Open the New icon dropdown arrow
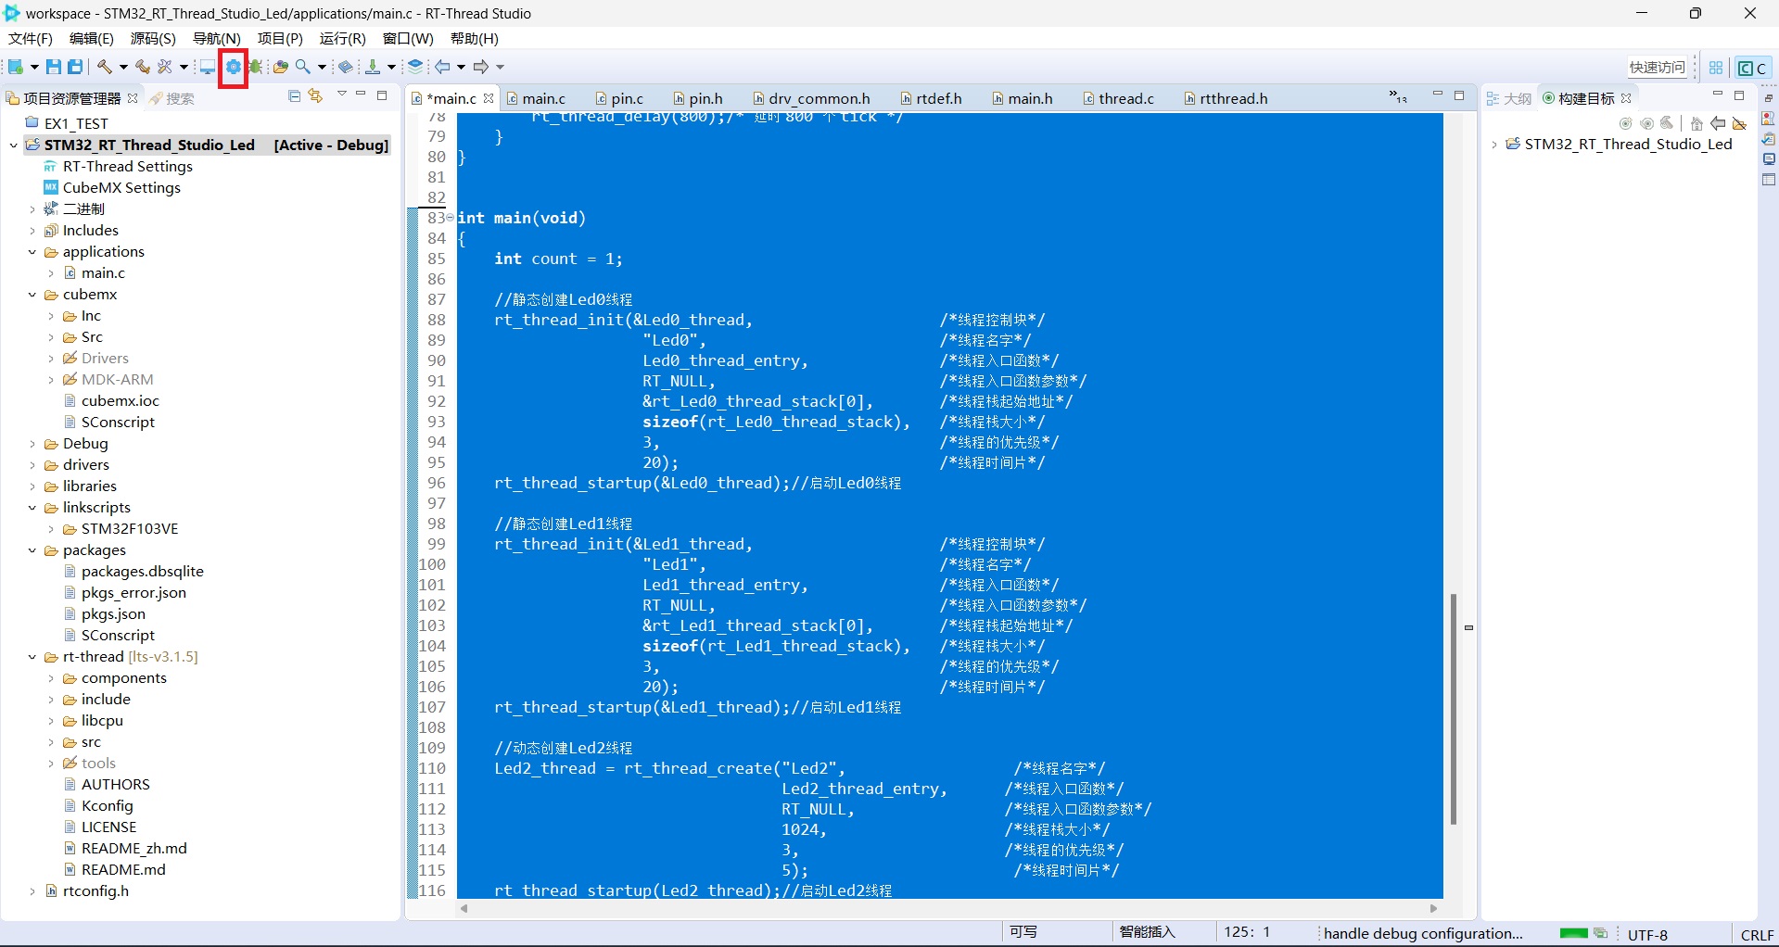This screenshot has height=947, width=1779. [34, 67]
